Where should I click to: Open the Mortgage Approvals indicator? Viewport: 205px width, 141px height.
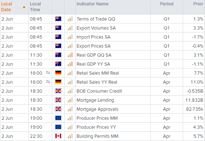point(97,109)
